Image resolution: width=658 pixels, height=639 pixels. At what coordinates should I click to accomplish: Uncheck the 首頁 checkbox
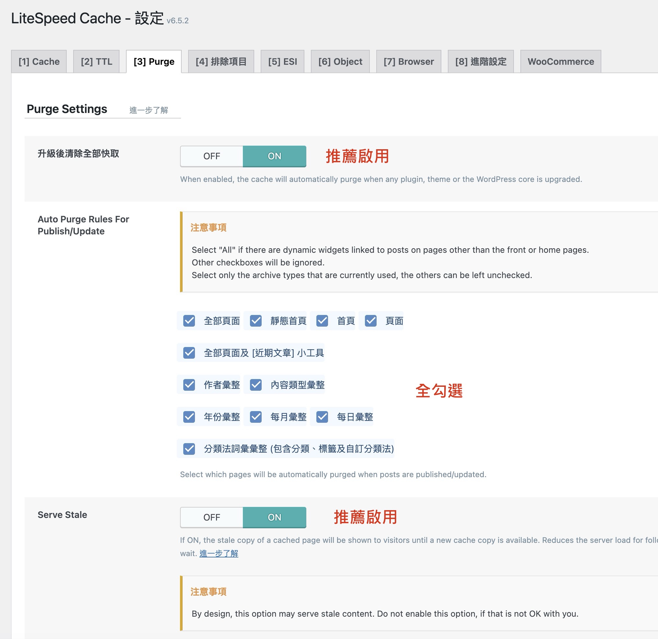(x=322, y=320)
